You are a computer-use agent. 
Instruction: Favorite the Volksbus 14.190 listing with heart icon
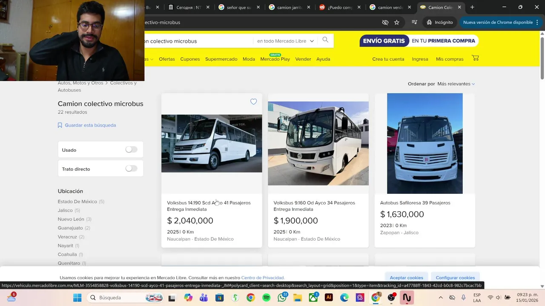[253, 102]
